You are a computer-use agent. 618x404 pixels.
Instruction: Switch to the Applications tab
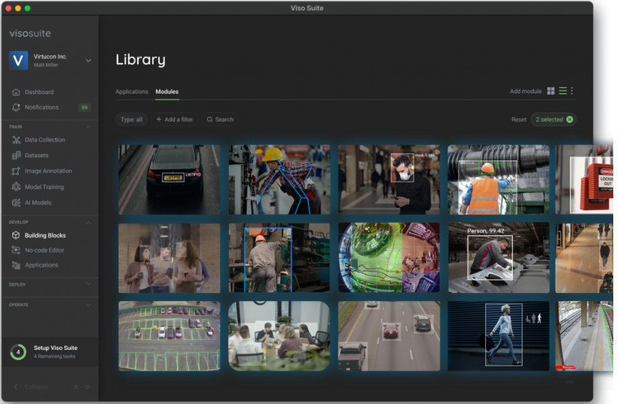point(131,91)
